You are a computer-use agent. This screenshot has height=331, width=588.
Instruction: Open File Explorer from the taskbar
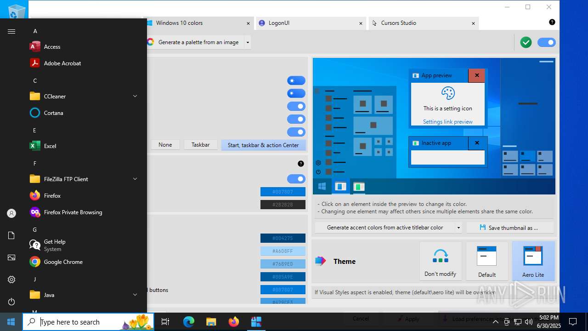point(211,322)
